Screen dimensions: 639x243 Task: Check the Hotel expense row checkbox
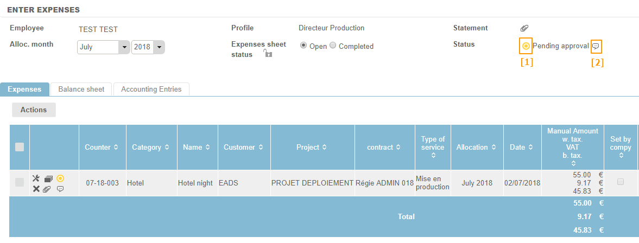click(20, 183)
